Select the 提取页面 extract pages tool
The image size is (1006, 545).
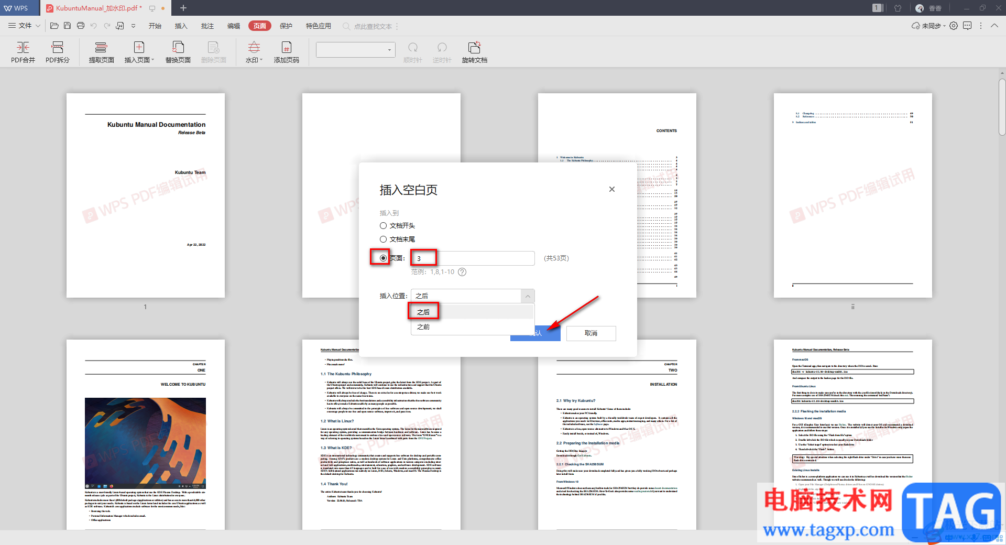click(101, 52)
